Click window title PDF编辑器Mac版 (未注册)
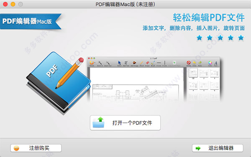251x157 pixels. (x=125, y=4)
